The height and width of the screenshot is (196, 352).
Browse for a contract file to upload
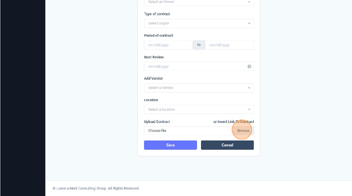243,130
